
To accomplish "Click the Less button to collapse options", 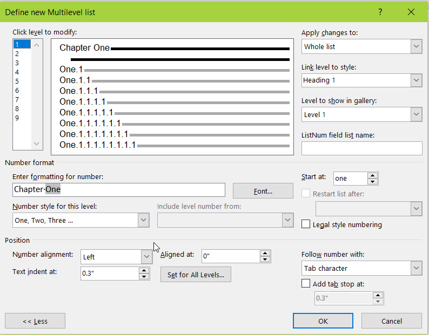I will click(x=35, y=321).
